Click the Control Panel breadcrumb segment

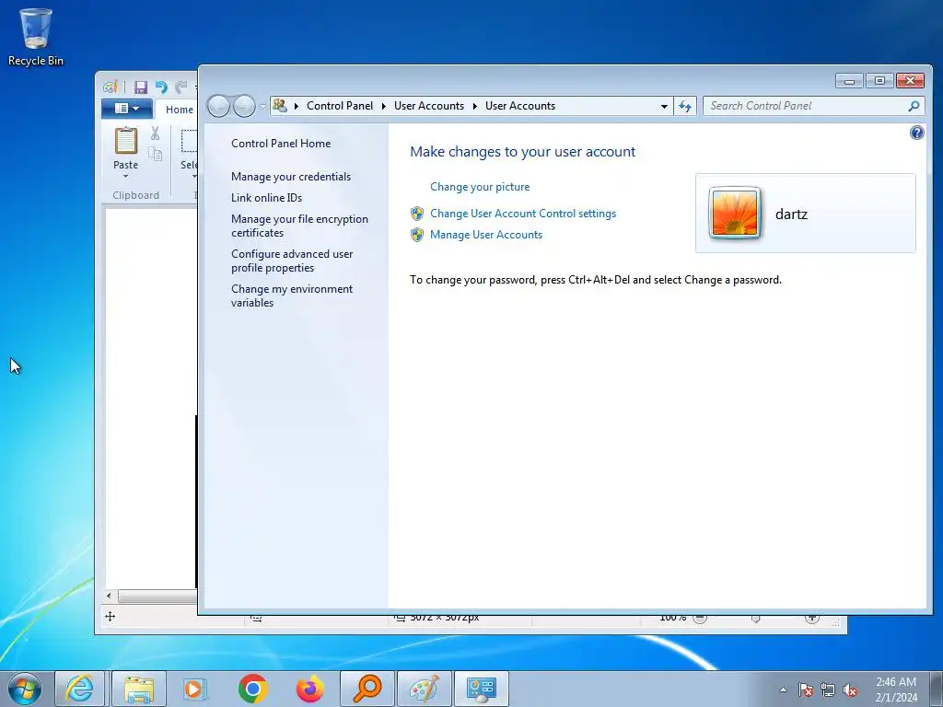(x=340, y=106)
